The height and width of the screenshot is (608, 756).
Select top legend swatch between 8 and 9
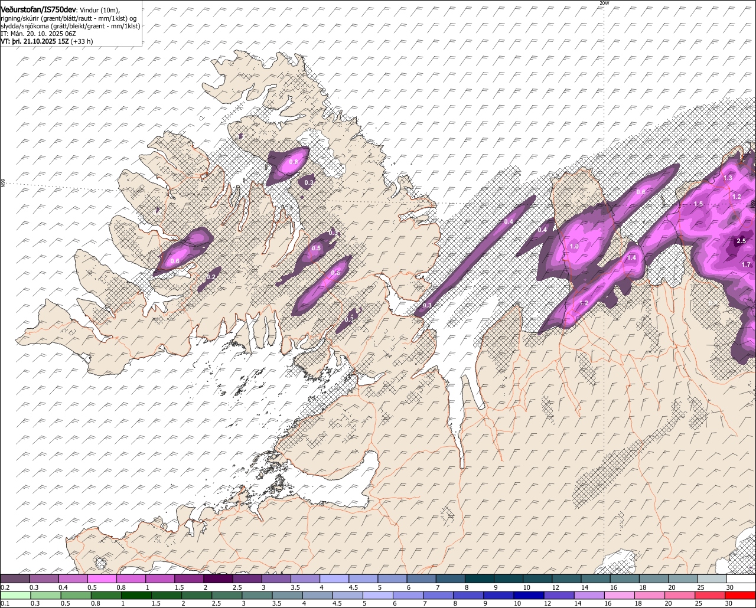point(480,578)
